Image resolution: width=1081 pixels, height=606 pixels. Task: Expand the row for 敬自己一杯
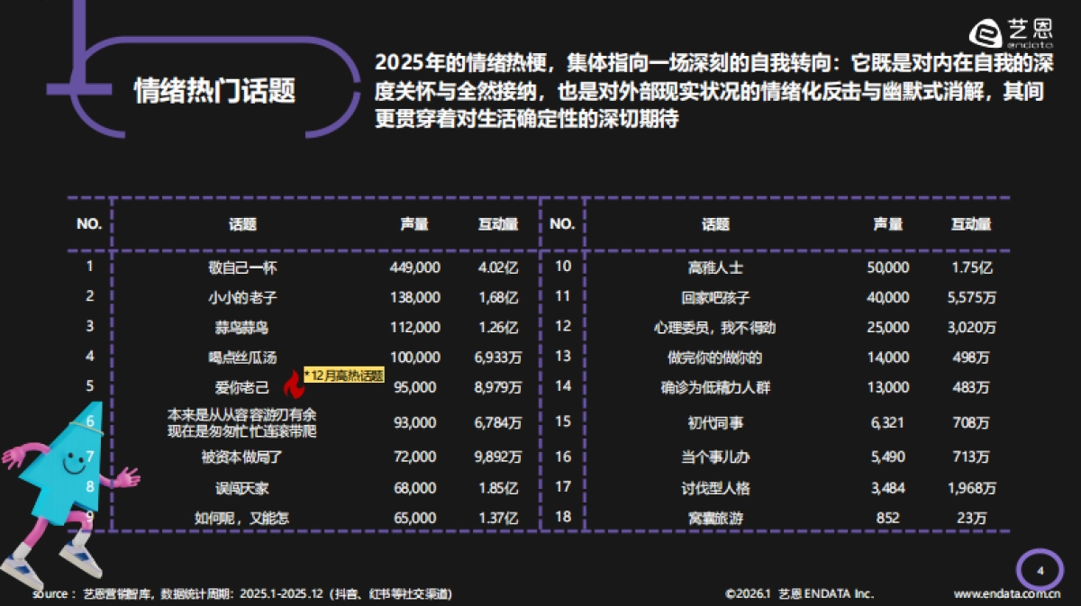(x=243, y=267)
